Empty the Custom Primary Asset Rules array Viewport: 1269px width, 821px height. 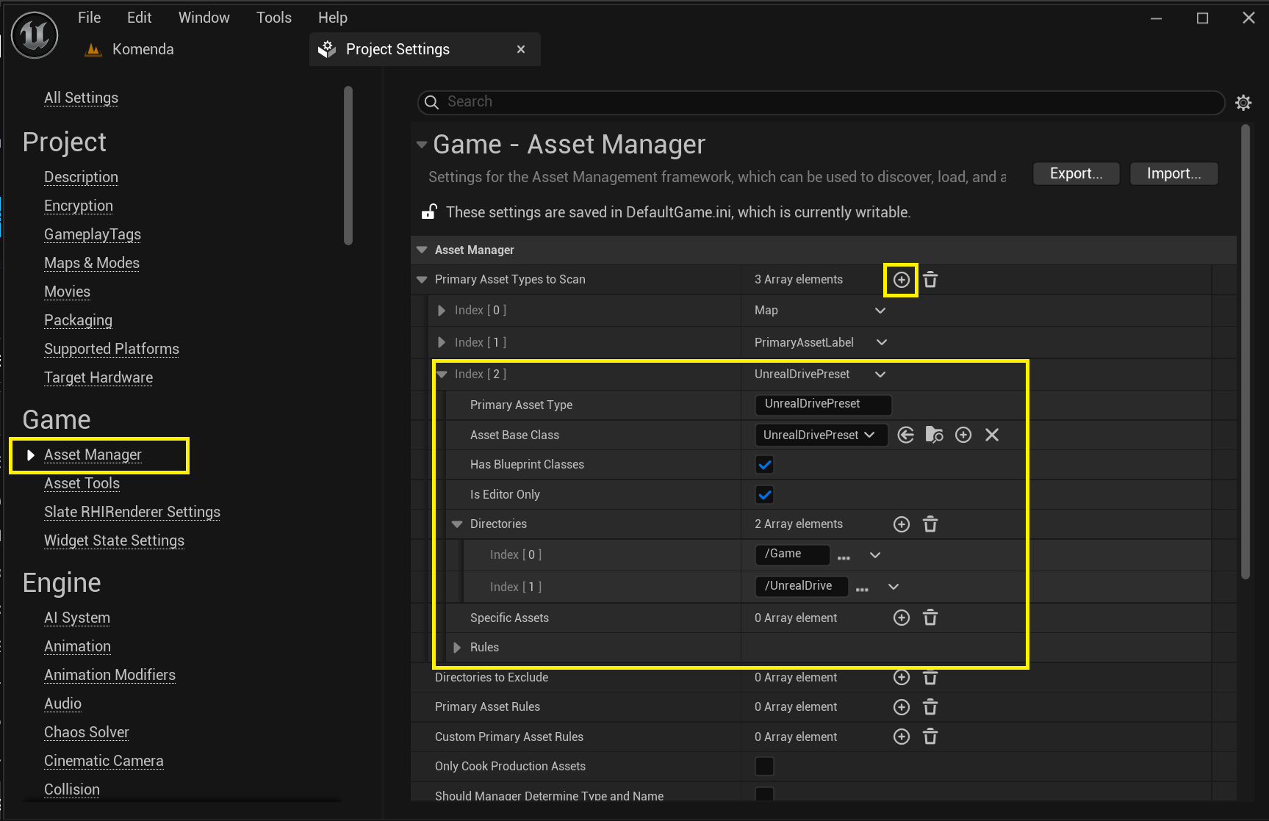pos(930,737)
